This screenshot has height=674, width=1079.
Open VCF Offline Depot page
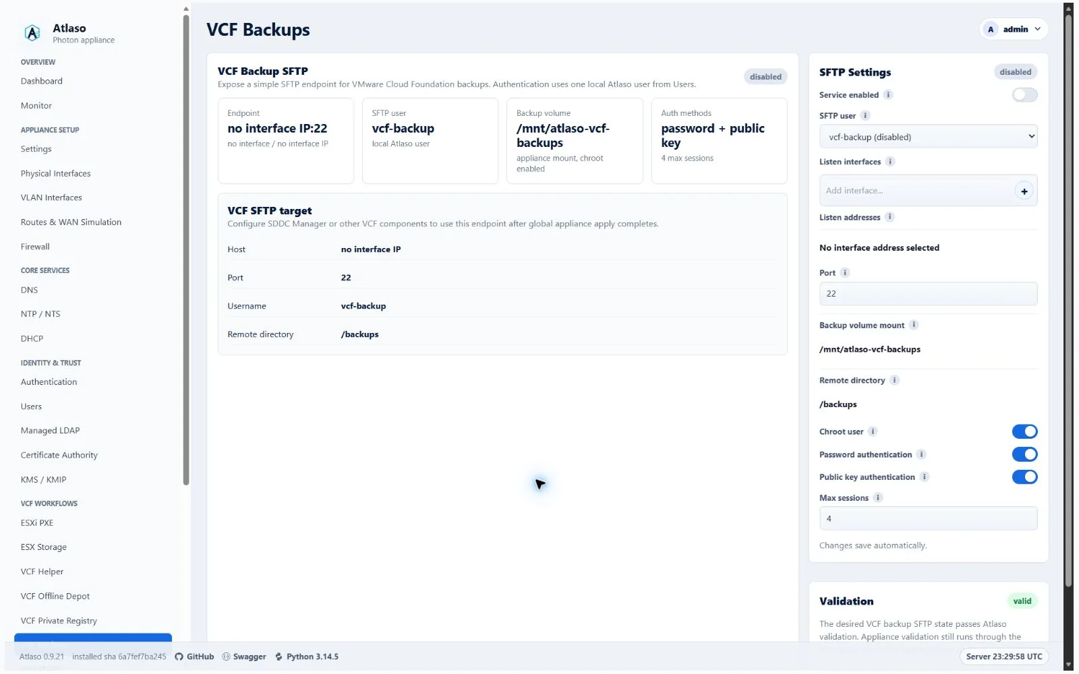coord(55,596)
